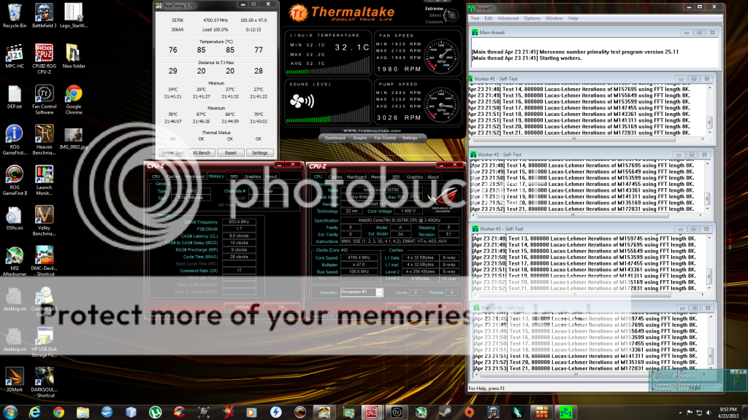748x420 pixels.
Task: Select the DEP.txt file on the desktop
Action: coord(15,97)
